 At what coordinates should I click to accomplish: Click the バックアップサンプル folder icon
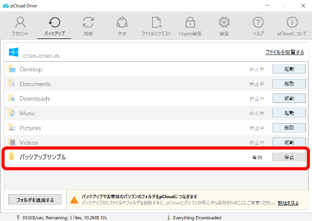pos(12,156)
